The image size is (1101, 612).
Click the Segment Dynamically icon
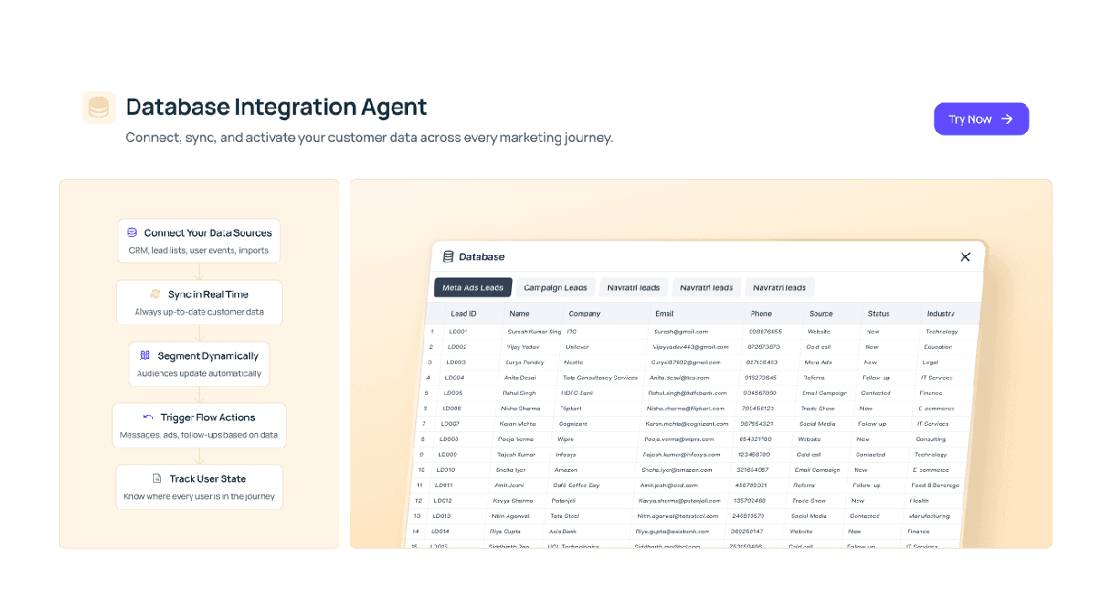coord(145,356)
